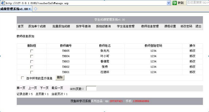Click 修改 for teacher 叶小可
The width and height of the screenshot is (209, 112).
(x=192, y=56)
